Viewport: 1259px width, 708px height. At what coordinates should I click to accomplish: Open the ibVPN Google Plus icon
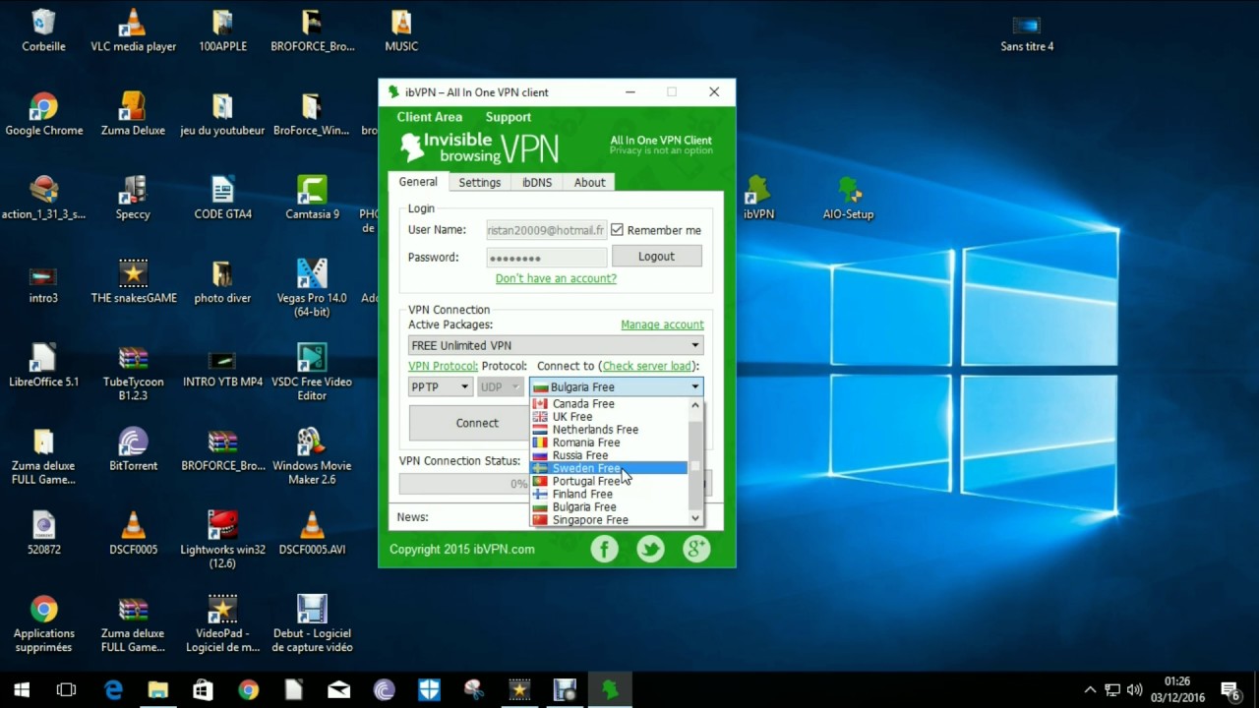tap(696, 549)
